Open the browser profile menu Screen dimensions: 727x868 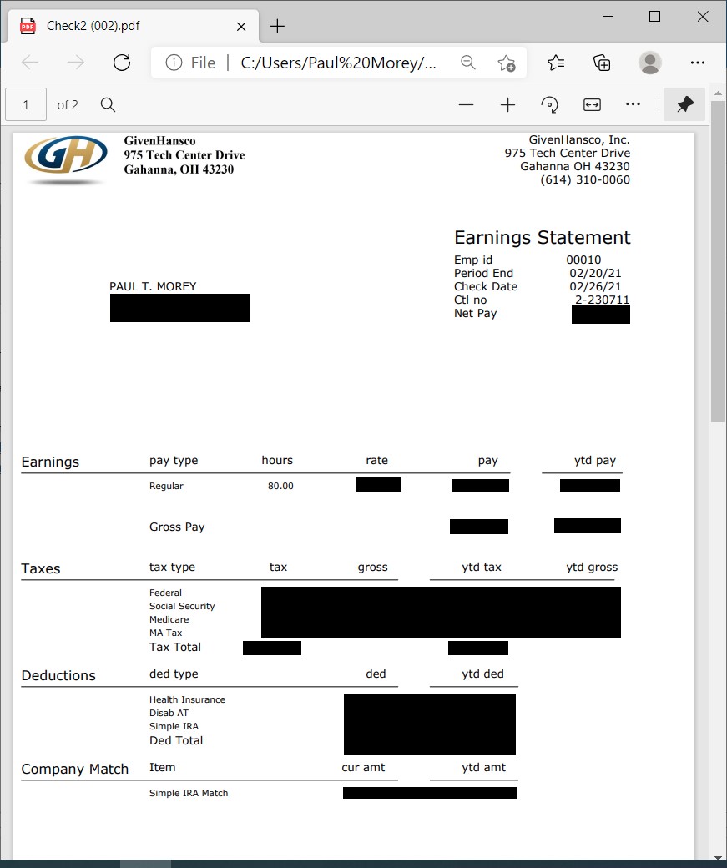[649, 63]
